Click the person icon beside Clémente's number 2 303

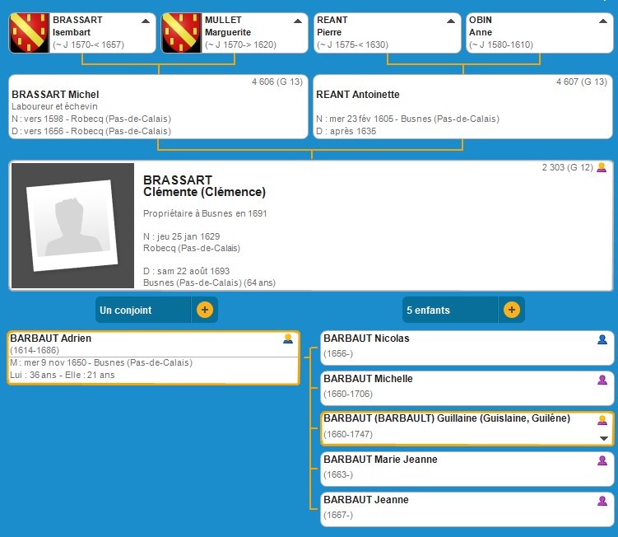(602, 167)
